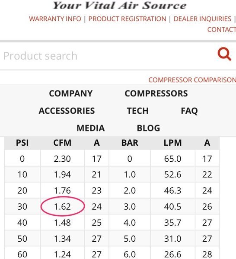
Task: Open the MEDIA menu item
Action: (x=91, y=128)
